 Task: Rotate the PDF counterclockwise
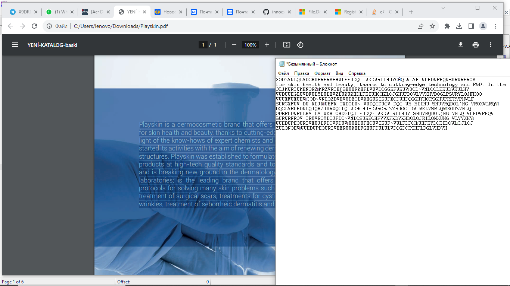tap(300, 45)
